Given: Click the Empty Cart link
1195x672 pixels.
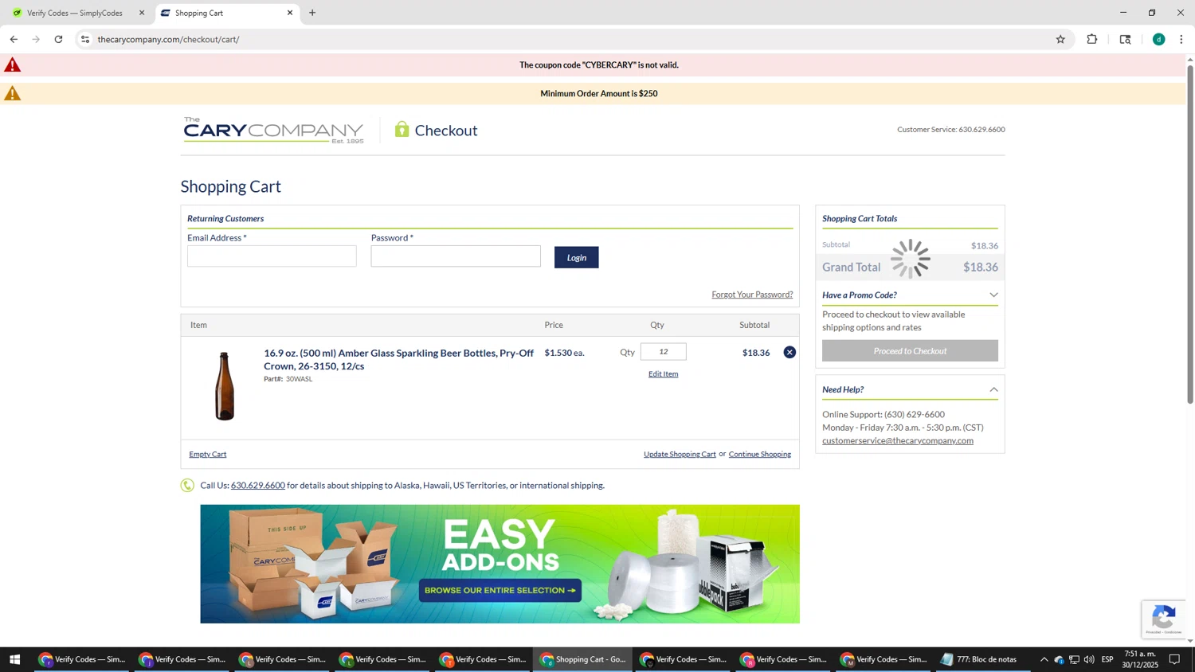Looking at the screenshot, I should 208,455.
